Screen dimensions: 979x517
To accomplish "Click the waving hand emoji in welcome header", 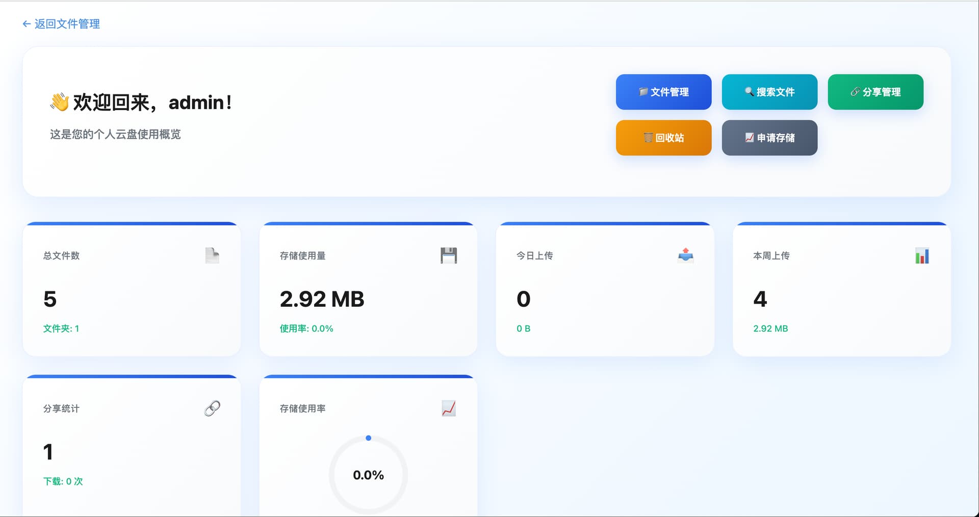I will [59, 102].
